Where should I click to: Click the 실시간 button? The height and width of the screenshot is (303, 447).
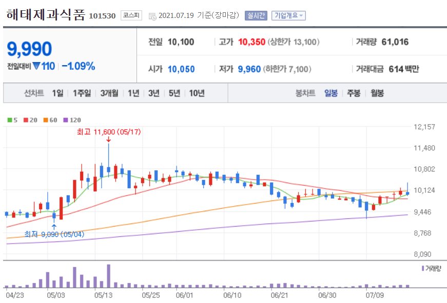tap(256, 15)
